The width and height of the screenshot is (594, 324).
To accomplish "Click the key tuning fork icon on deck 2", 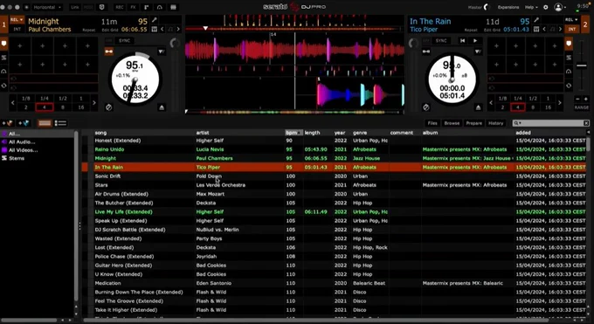I will pyautogui.click(x=536, y=20).
